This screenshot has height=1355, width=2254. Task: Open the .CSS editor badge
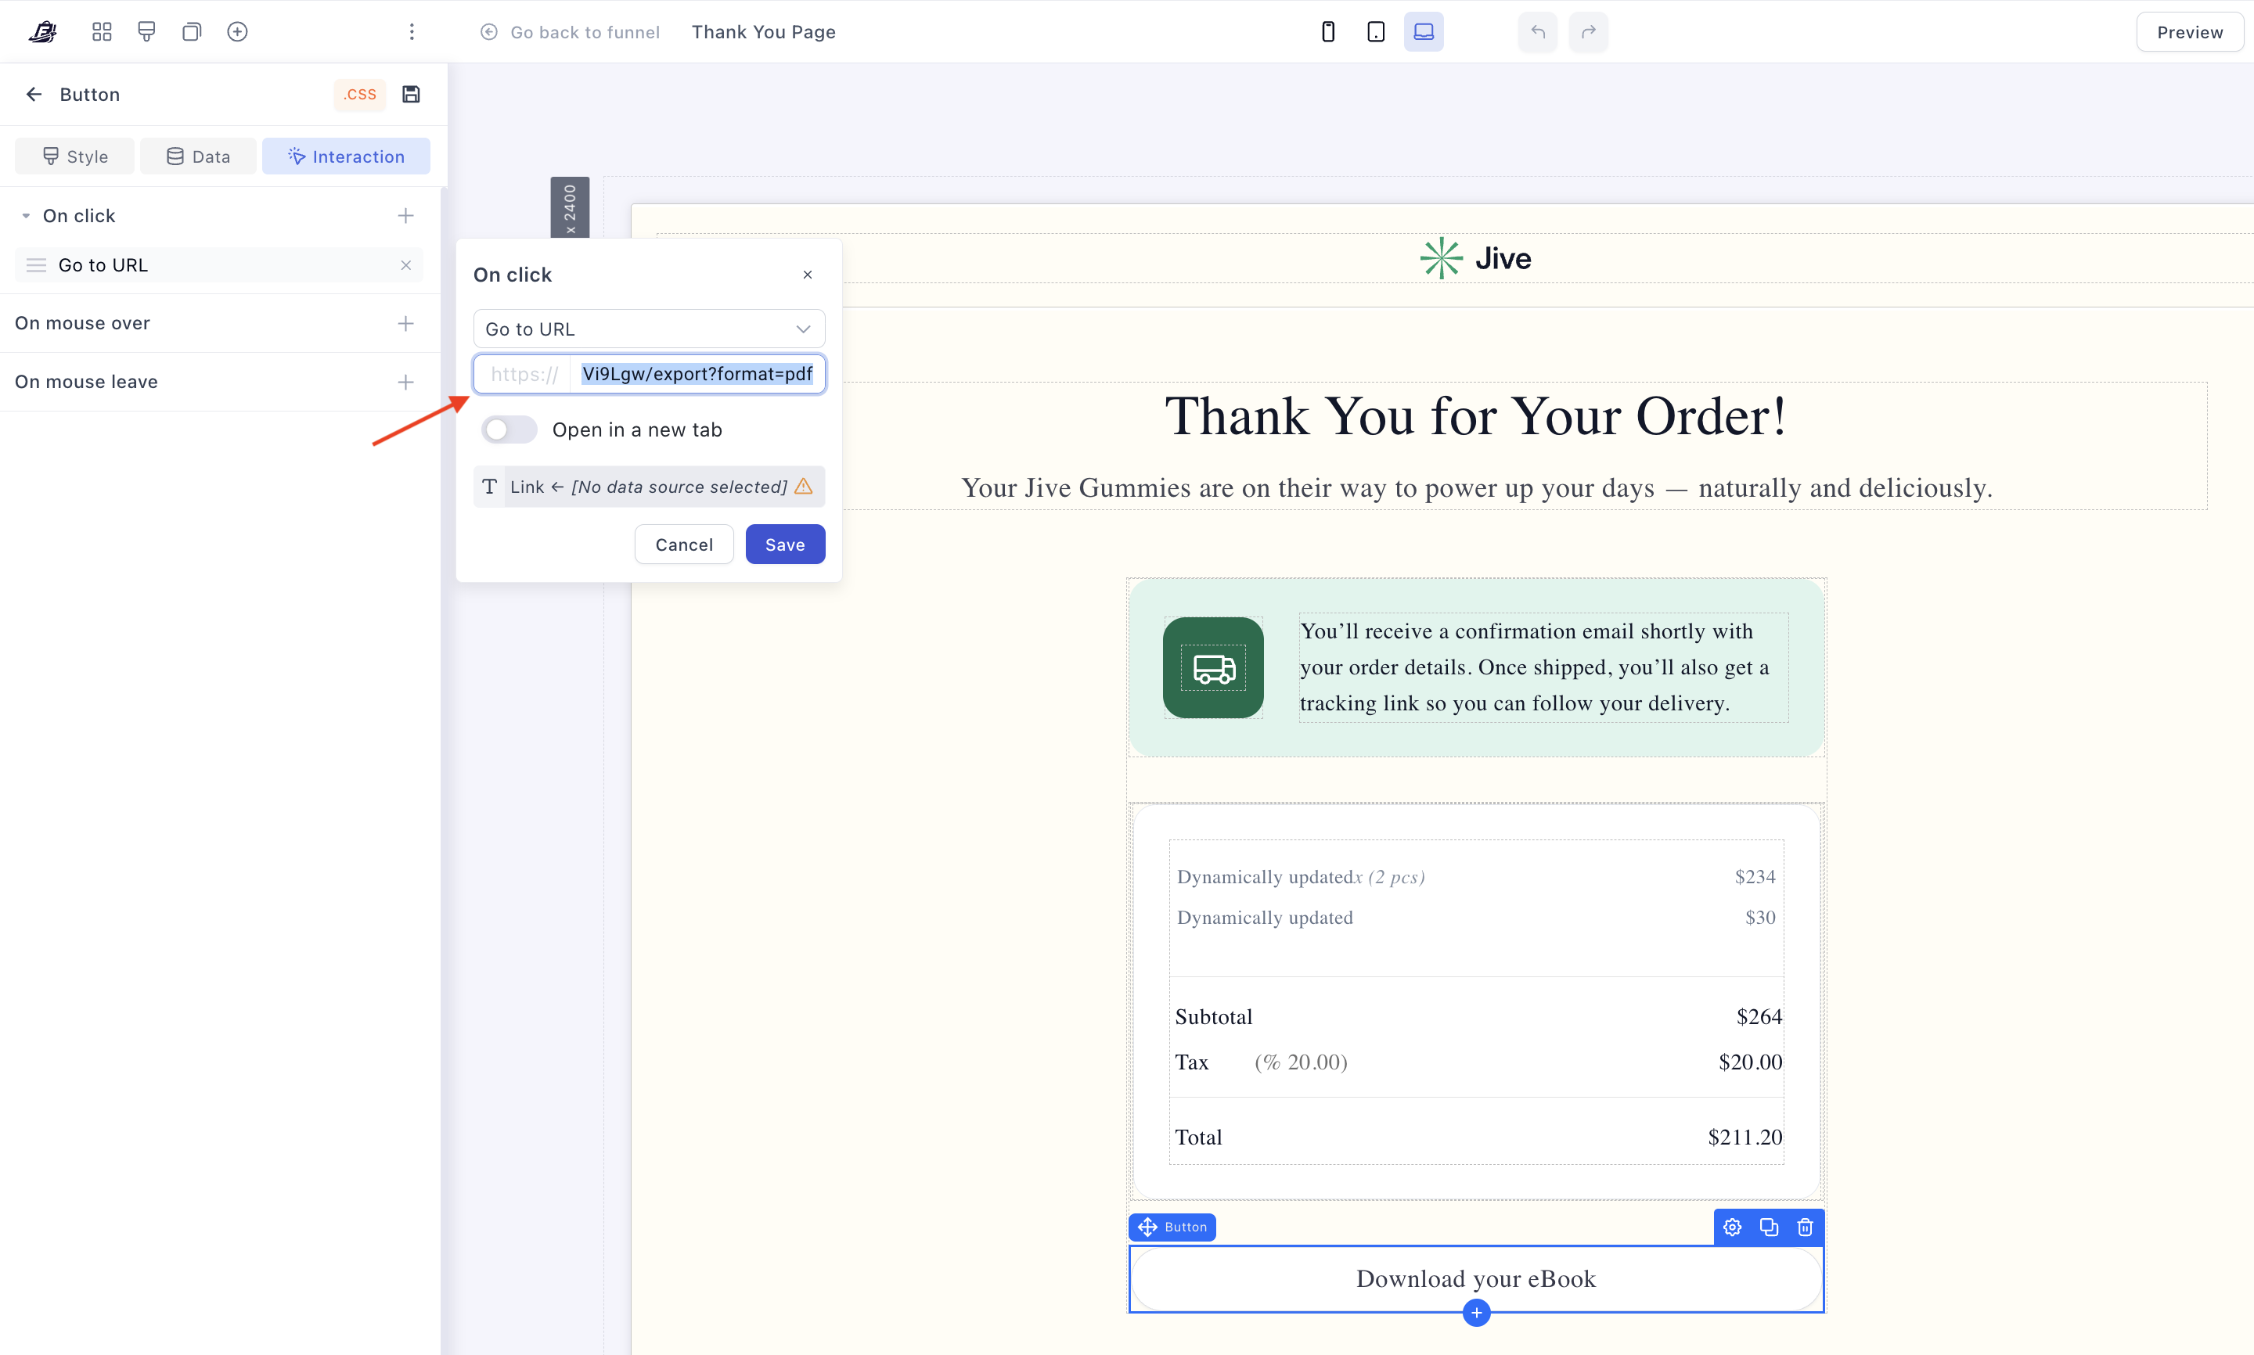click(x=360, y=94)
